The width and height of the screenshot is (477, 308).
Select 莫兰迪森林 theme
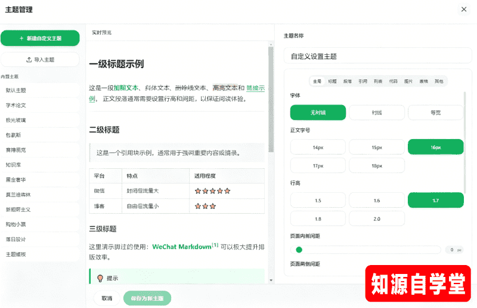pos(40,195)
